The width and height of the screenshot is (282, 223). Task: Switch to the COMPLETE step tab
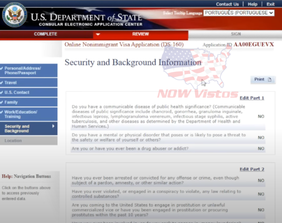46,34
